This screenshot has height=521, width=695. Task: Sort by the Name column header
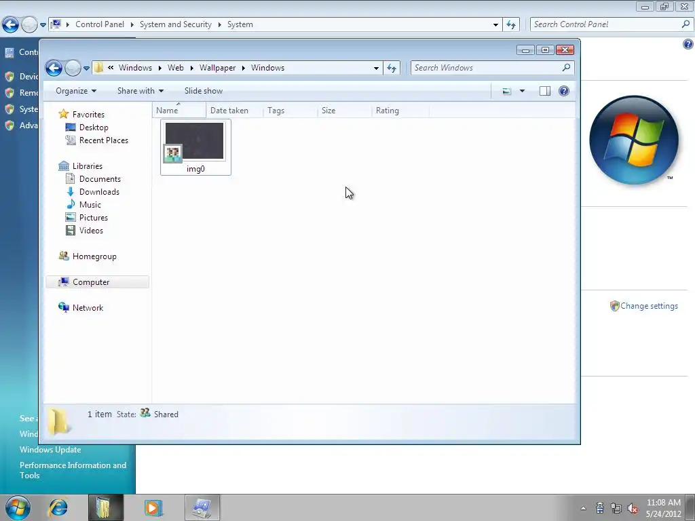[179, 111]
